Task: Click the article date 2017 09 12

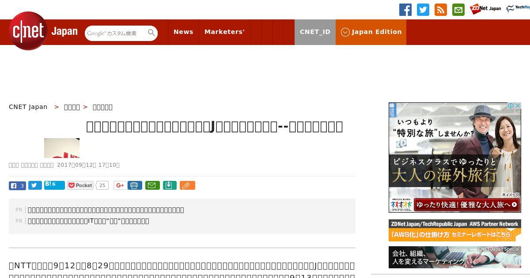Action: point(88,165)
